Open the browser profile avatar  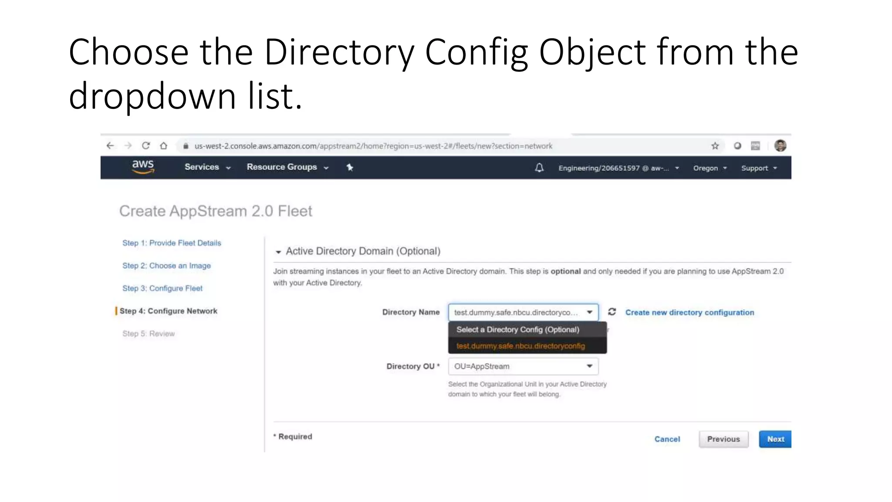coord(780,146)
